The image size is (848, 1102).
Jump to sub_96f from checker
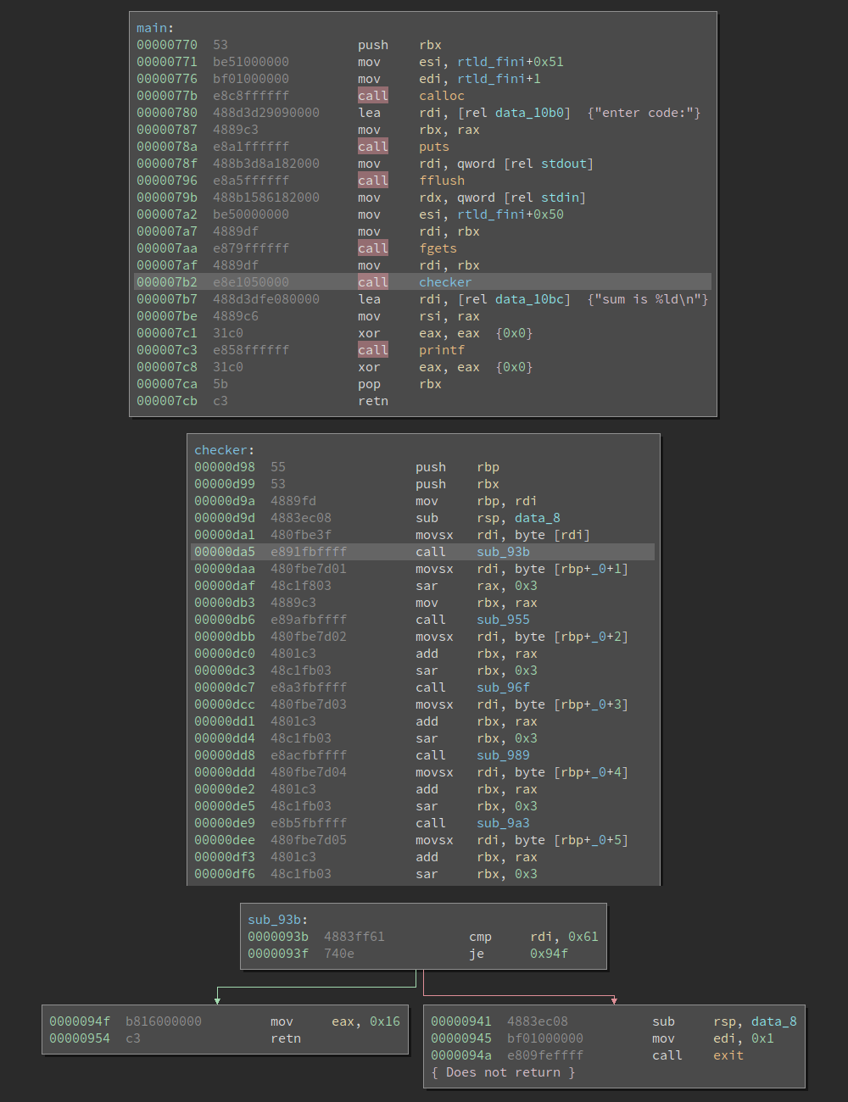point(503,687)
